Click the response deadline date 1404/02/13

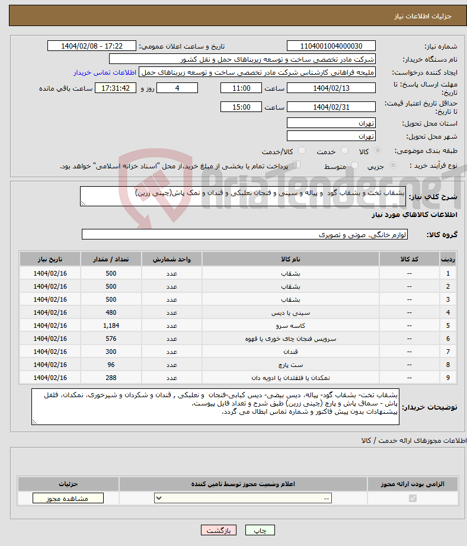pos(331,88)
